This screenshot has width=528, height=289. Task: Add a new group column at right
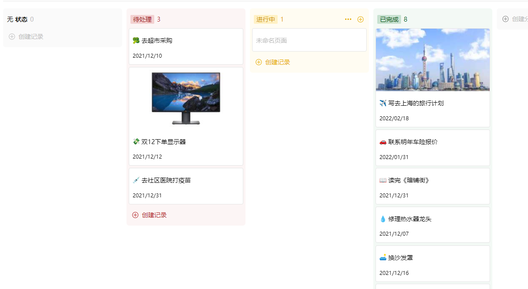515,19
